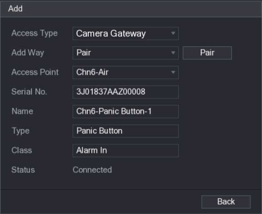The width and height of the screenshot is (262, 214).
Task: Click the Class field showing Alarm In
Action: pyautogui.click(x=125, y=150)
